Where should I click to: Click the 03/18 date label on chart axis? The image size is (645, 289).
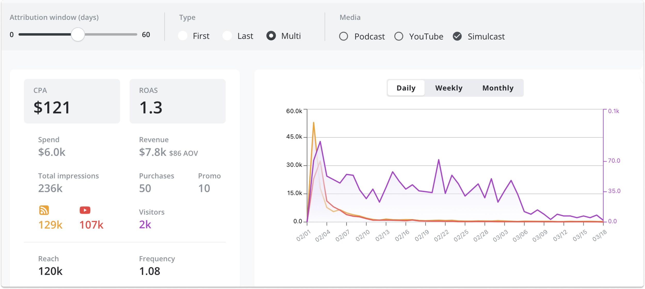pos(600,235)
